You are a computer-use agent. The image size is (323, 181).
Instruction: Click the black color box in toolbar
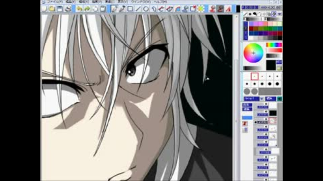(x=238, y=9)
